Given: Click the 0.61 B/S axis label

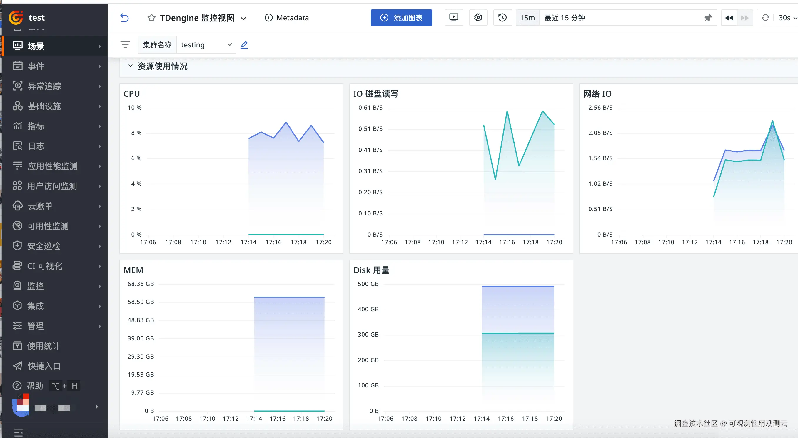Looking at the screenshot, I should 370,108.
